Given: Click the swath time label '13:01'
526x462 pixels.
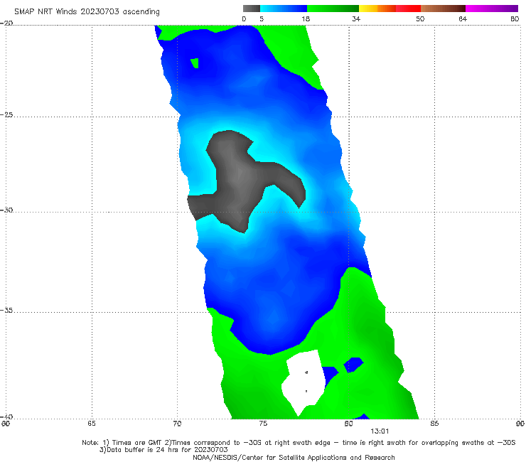Looking at the screenshot, I should click(380, 431).
